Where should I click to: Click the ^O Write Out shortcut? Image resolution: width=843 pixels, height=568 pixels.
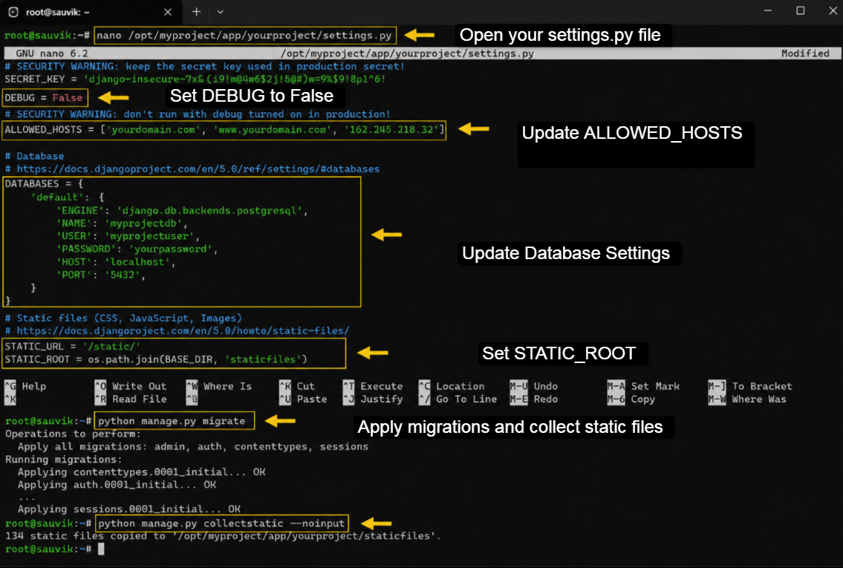(131, 386)
